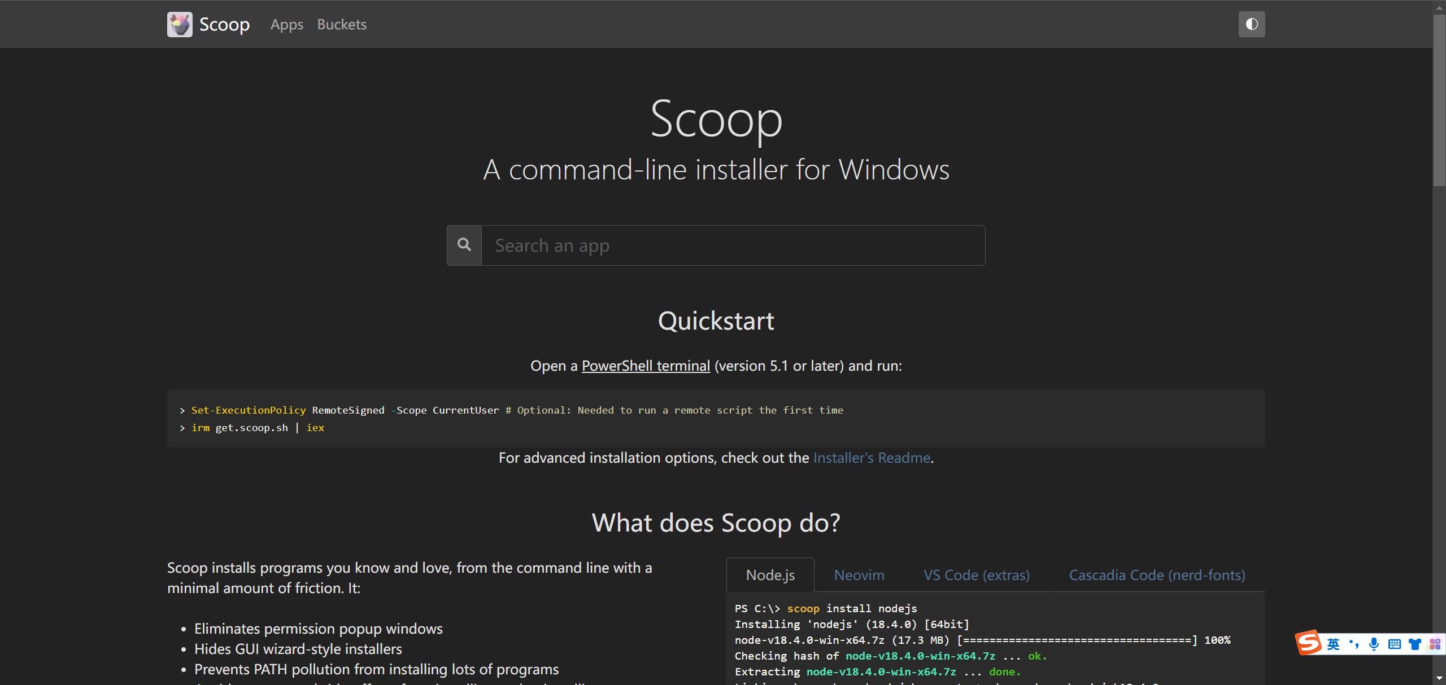Select the Cascadia Code (nerd-fonts) tab
This screenshot has width=1446, height=685.
pos(1157,575)
